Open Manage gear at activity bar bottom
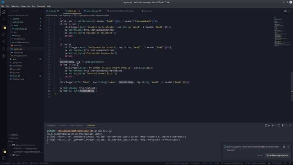This screenshot has width=293, height=165. coord(4,158)
